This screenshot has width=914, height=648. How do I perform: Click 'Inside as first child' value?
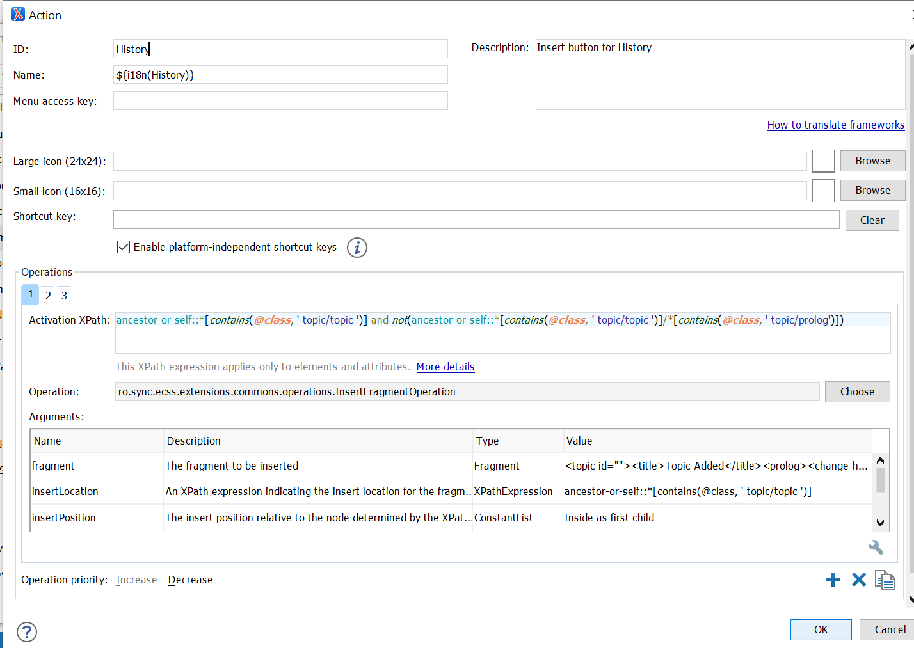tap(609, 518)
